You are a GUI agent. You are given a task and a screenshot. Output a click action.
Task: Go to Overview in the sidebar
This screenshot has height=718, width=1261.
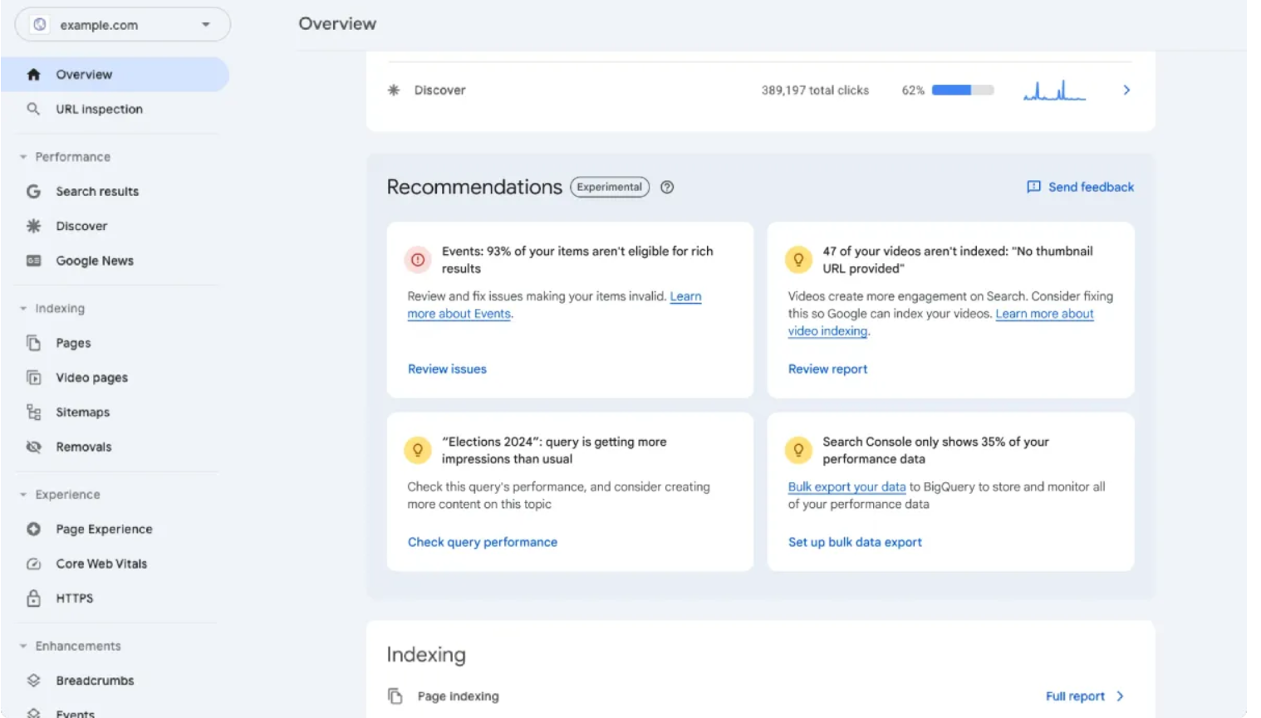[115, 75]
